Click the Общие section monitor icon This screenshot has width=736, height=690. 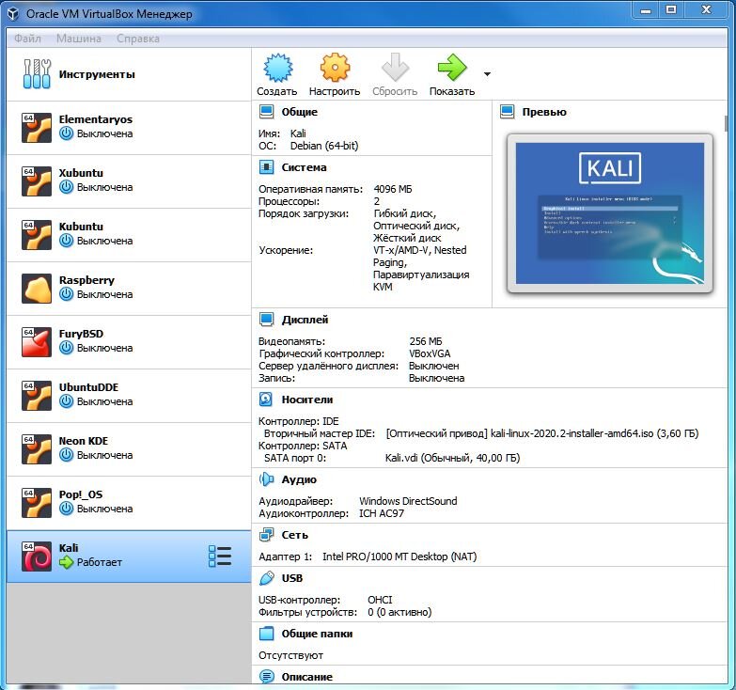[266, 112]
